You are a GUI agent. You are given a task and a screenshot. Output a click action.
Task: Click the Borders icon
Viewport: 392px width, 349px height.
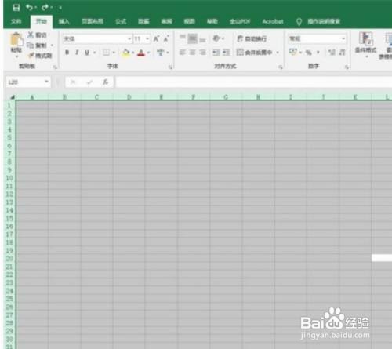coord(106,53)
